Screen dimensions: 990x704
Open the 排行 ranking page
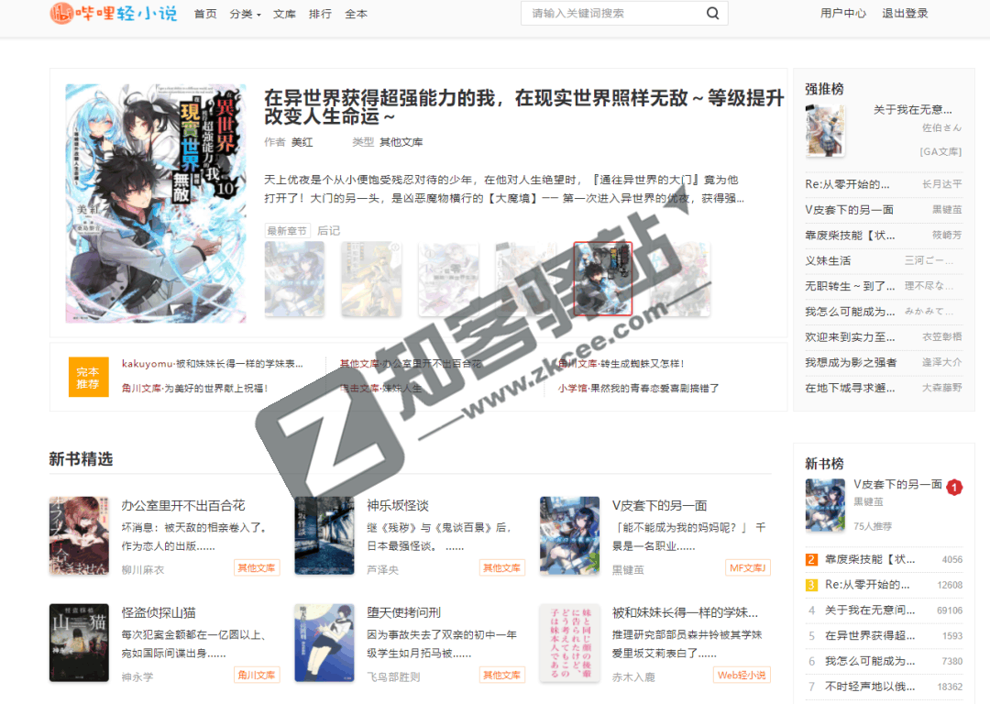[320, 14]
